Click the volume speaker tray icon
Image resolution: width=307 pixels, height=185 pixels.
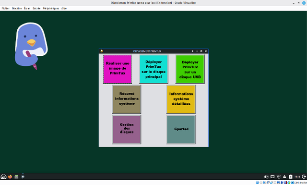(x=266, y=176)
